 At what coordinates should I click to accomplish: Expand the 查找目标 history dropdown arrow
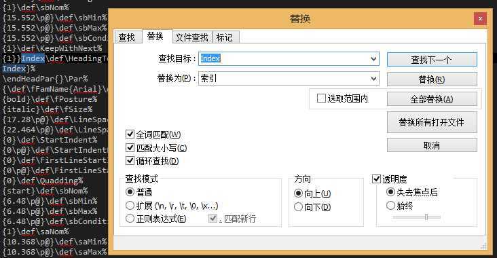373,59
